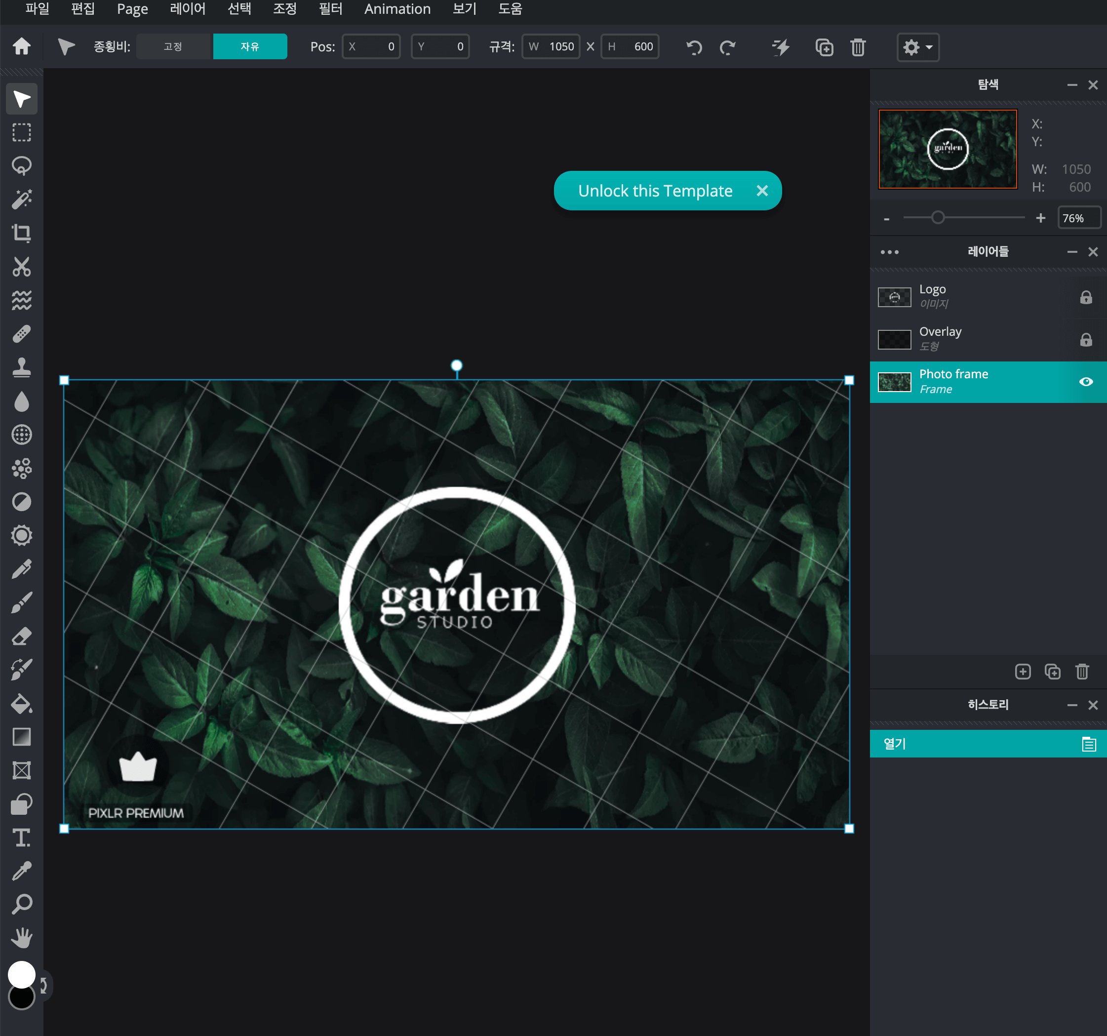Click the 열기 history button

[987, 743]
